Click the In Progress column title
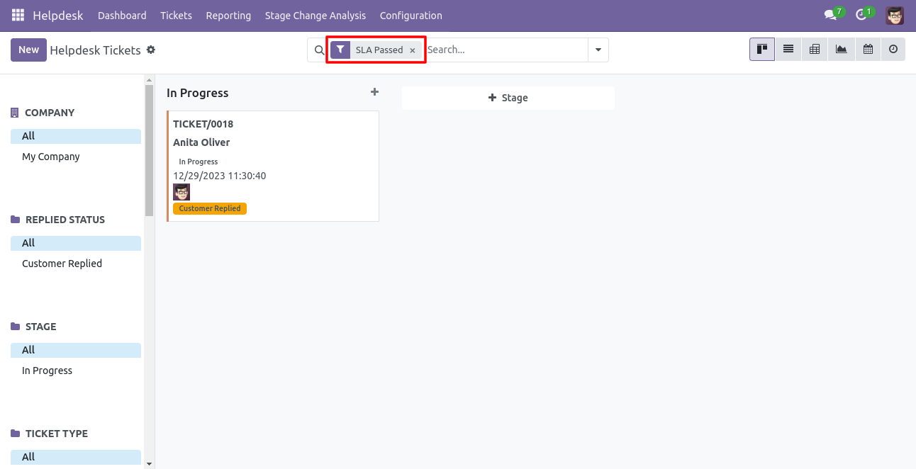 [x=197, y=93]
